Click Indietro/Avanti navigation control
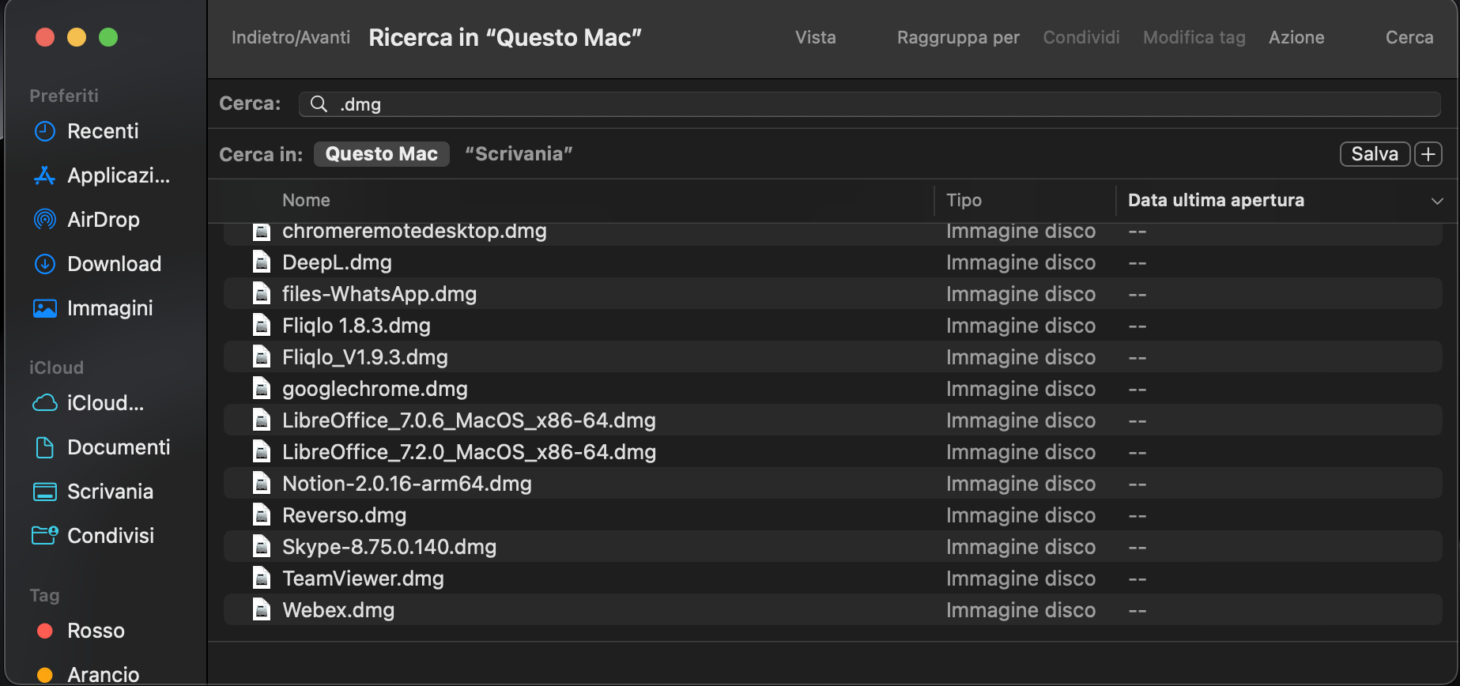The image size is (1460, 686). click(291, 38)
